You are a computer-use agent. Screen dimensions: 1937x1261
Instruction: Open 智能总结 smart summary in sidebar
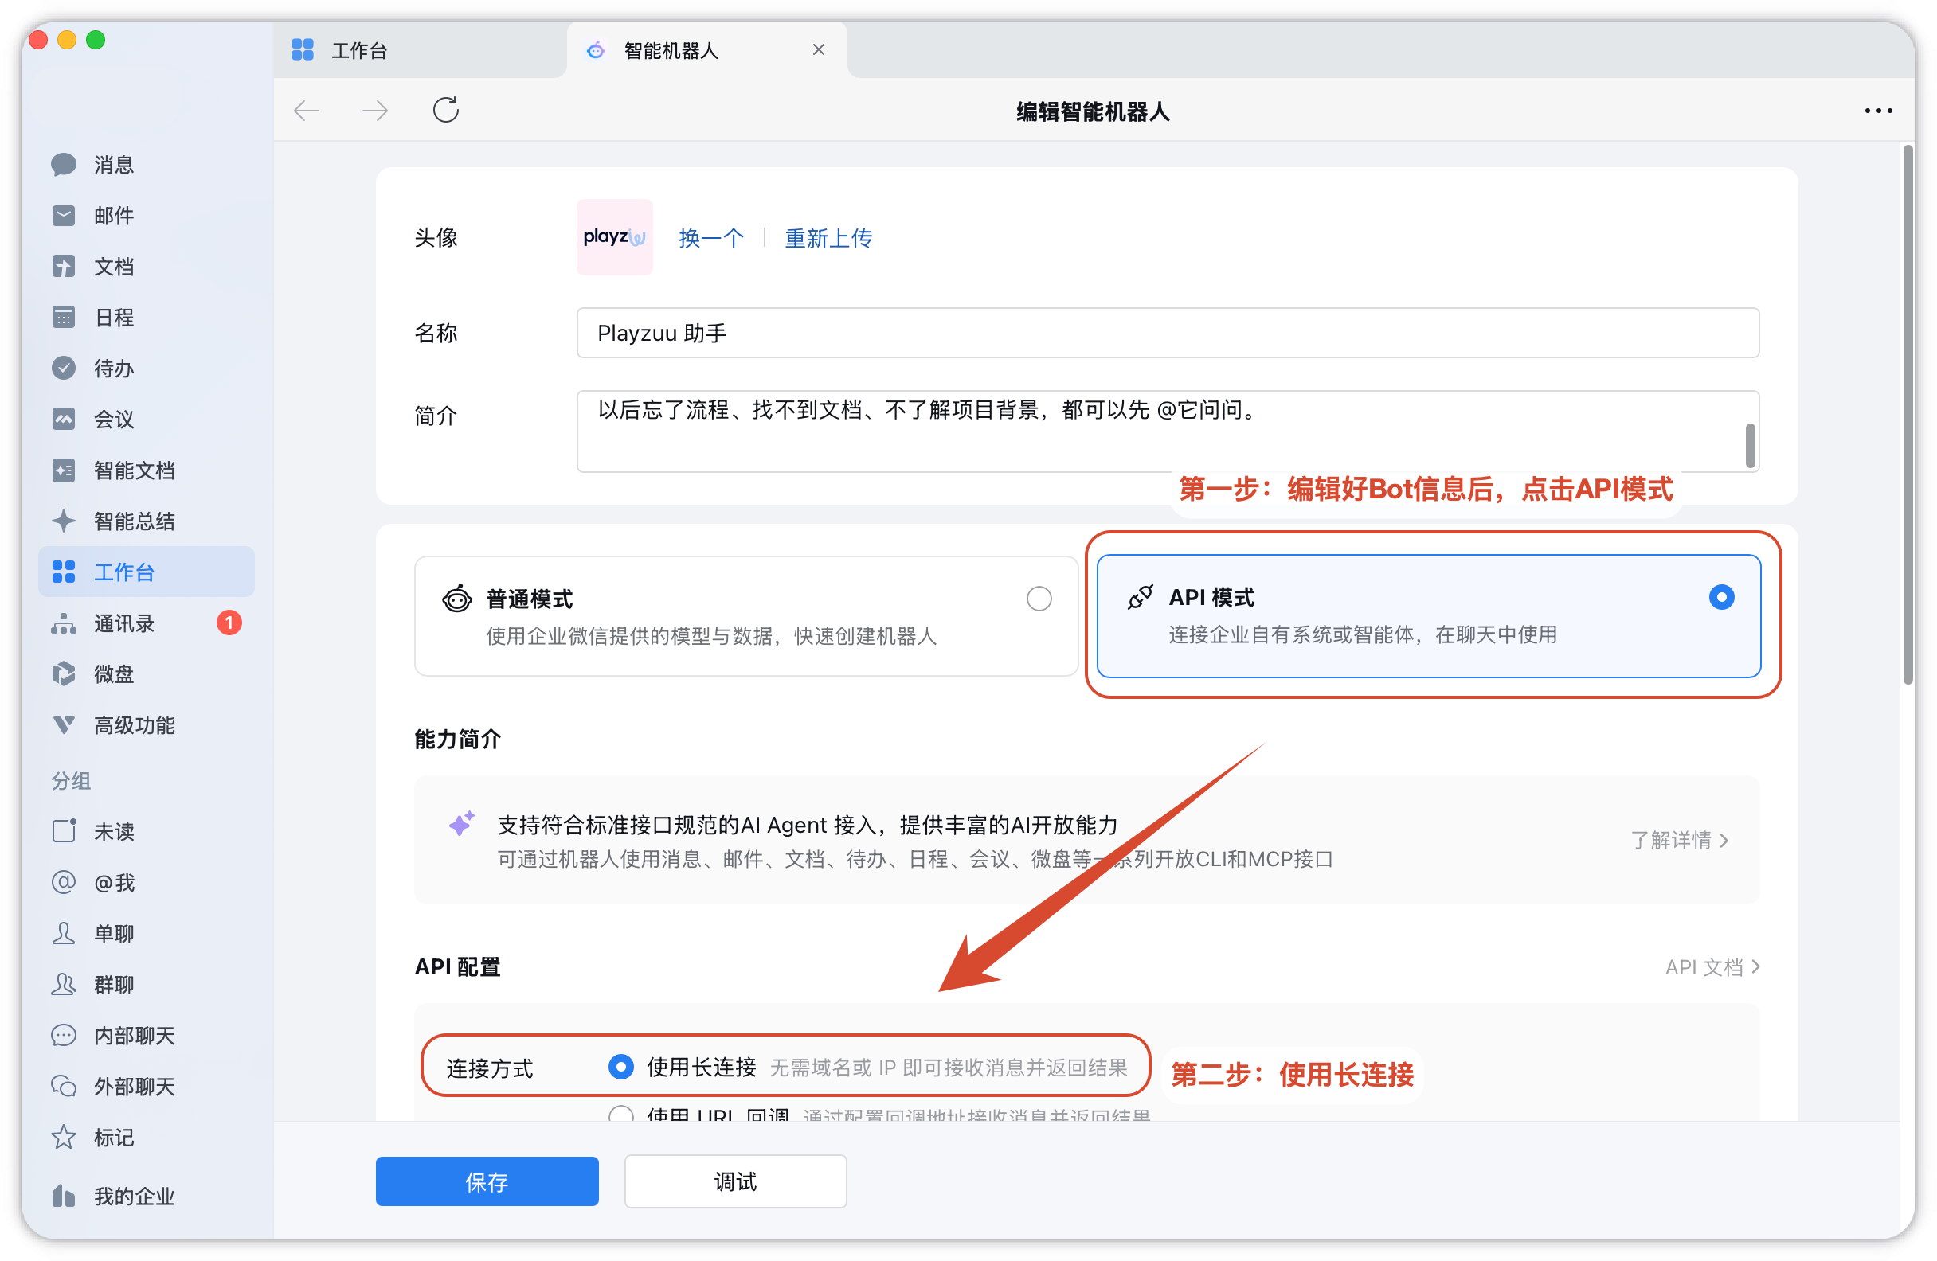147,521
